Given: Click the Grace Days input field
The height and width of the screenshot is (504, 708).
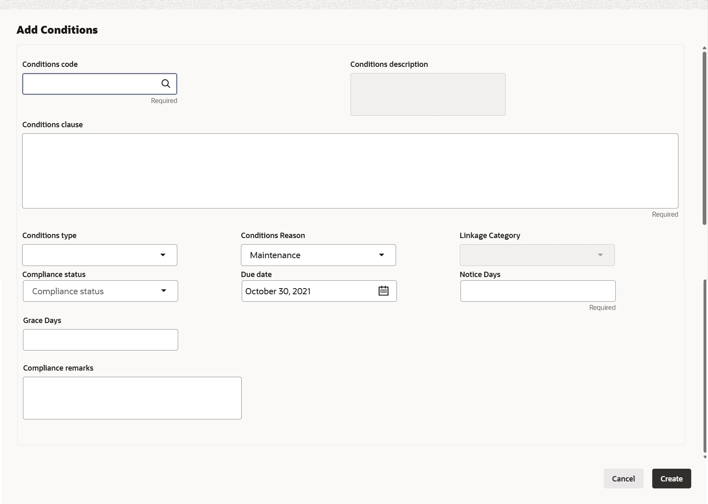Looking at the screenshot, I should pyautogui.click(x=101, y=340).
